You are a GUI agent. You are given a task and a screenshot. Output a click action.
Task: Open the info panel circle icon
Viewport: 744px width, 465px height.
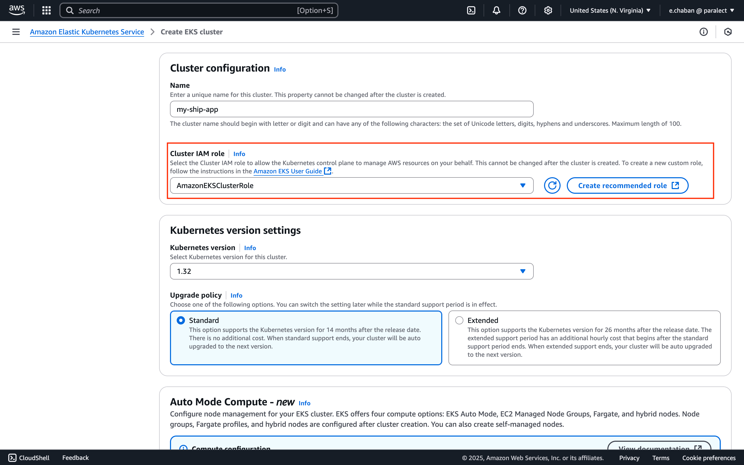pos(703,32)
